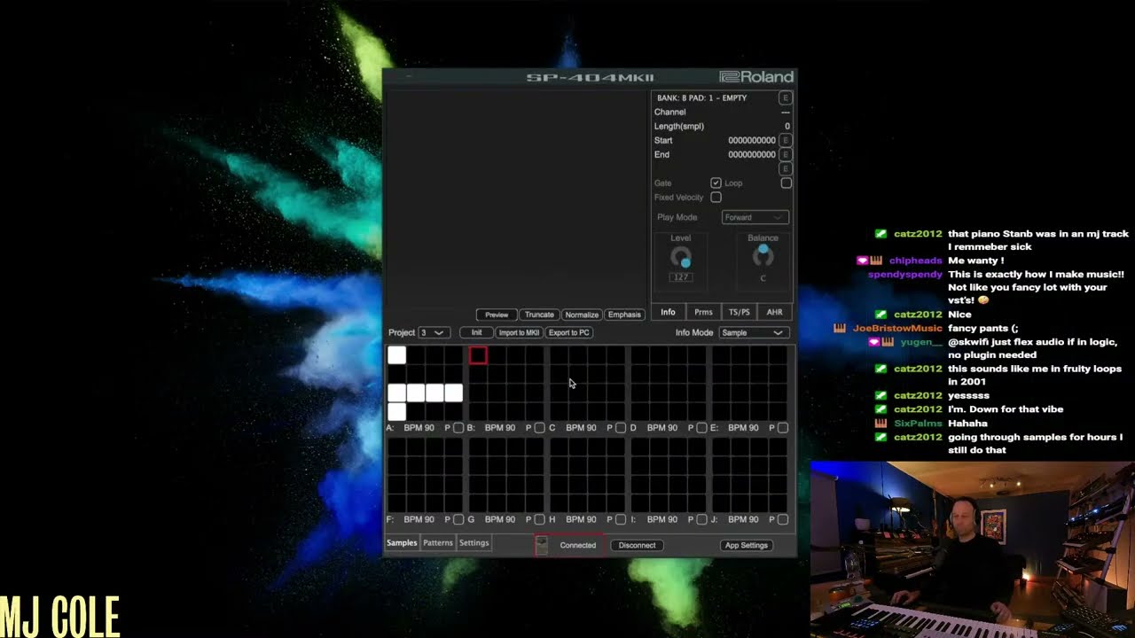Select the white top-left pad of bank A
The width and height of the screenshot is (1135, 638).
pos(396,355)
